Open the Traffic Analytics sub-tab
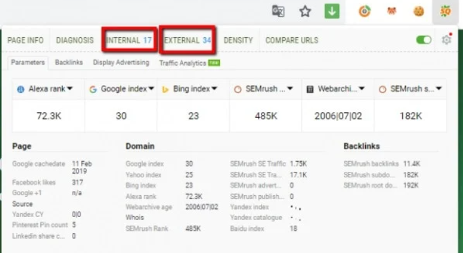463x253 pixels. tap(182, 63)
